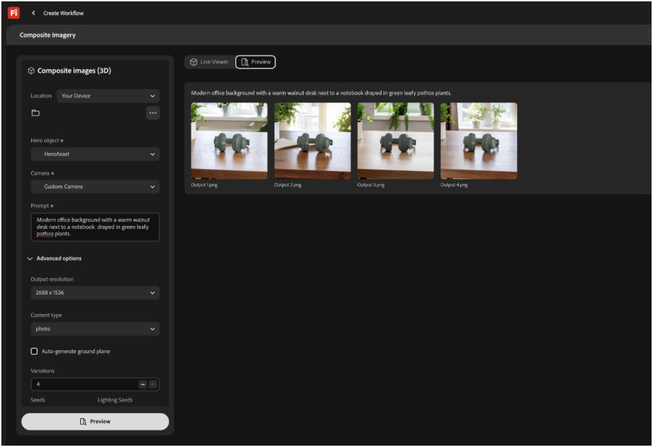Click the Seeds label

[x=38, y=400]
